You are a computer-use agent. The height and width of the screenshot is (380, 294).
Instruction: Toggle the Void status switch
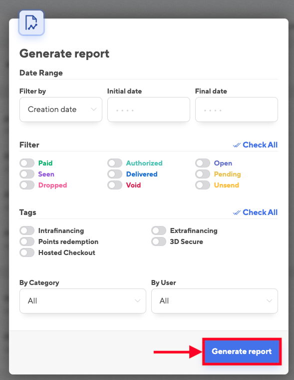pyautogui.click(x=115, y=185)
